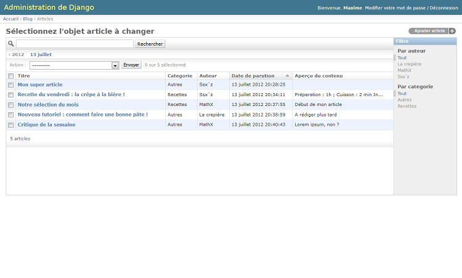Select the Critique de la semaine checkbox
The height and width of the screenshot is (278, 462).
pyautogui.click(x=10, y=125)
